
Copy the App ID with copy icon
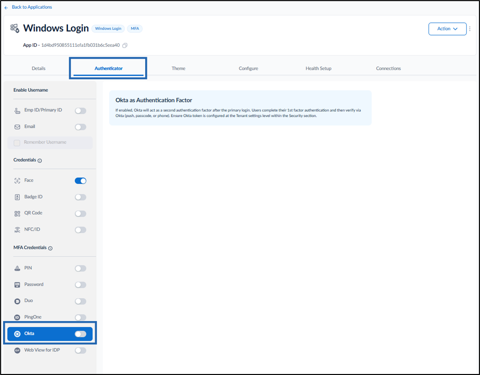click(x=125, y=45)
